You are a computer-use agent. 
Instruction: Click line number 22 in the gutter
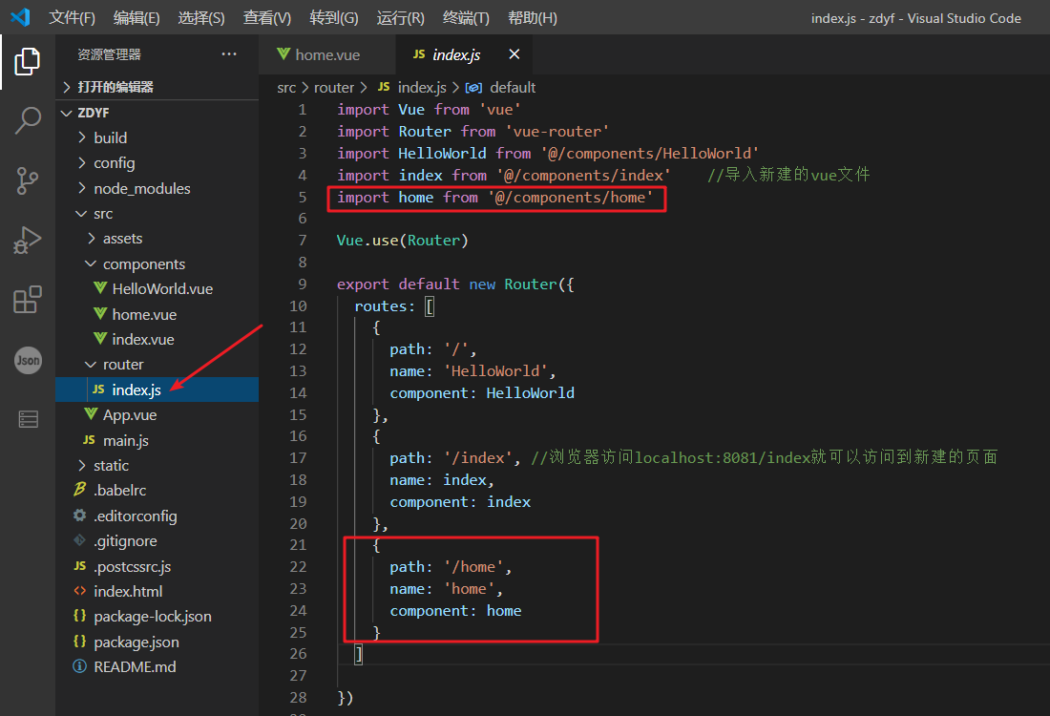[x=298, y=567]
